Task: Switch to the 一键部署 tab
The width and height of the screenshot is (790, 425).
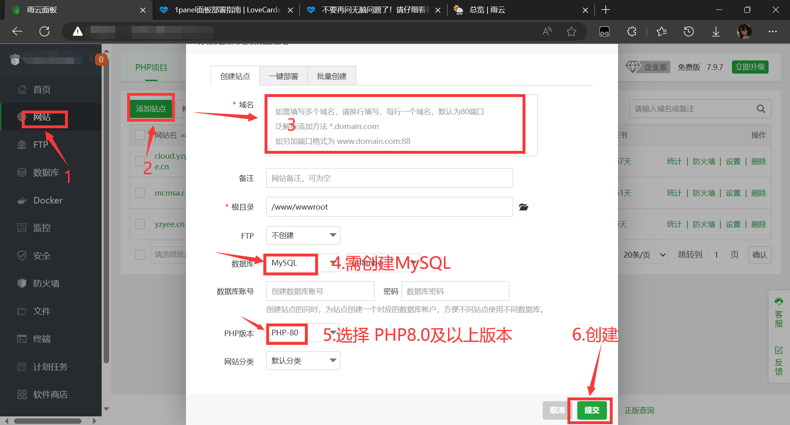Action: tap(283, 76)
